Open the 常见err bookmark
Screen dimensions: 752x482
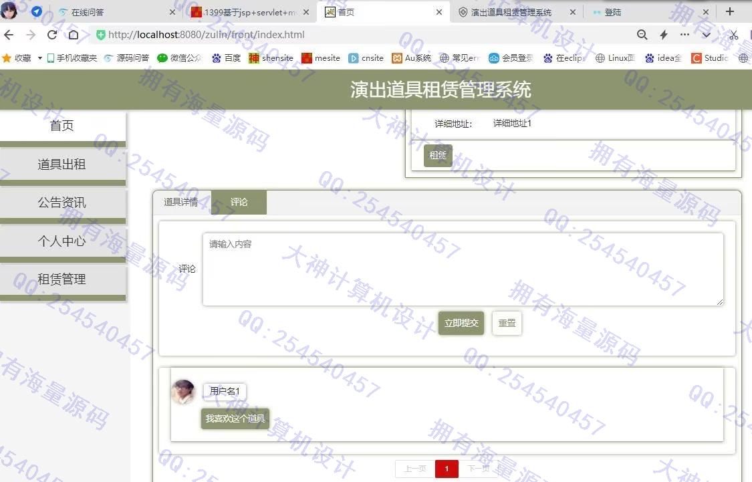coord(459,58)
